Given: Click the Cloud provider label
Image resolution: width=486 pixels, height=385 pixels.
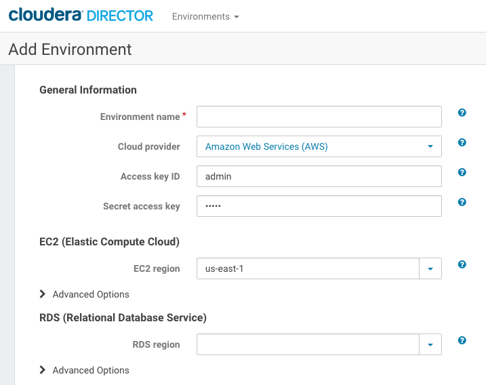Looking at the screenshot, I should tap(148, 146).
